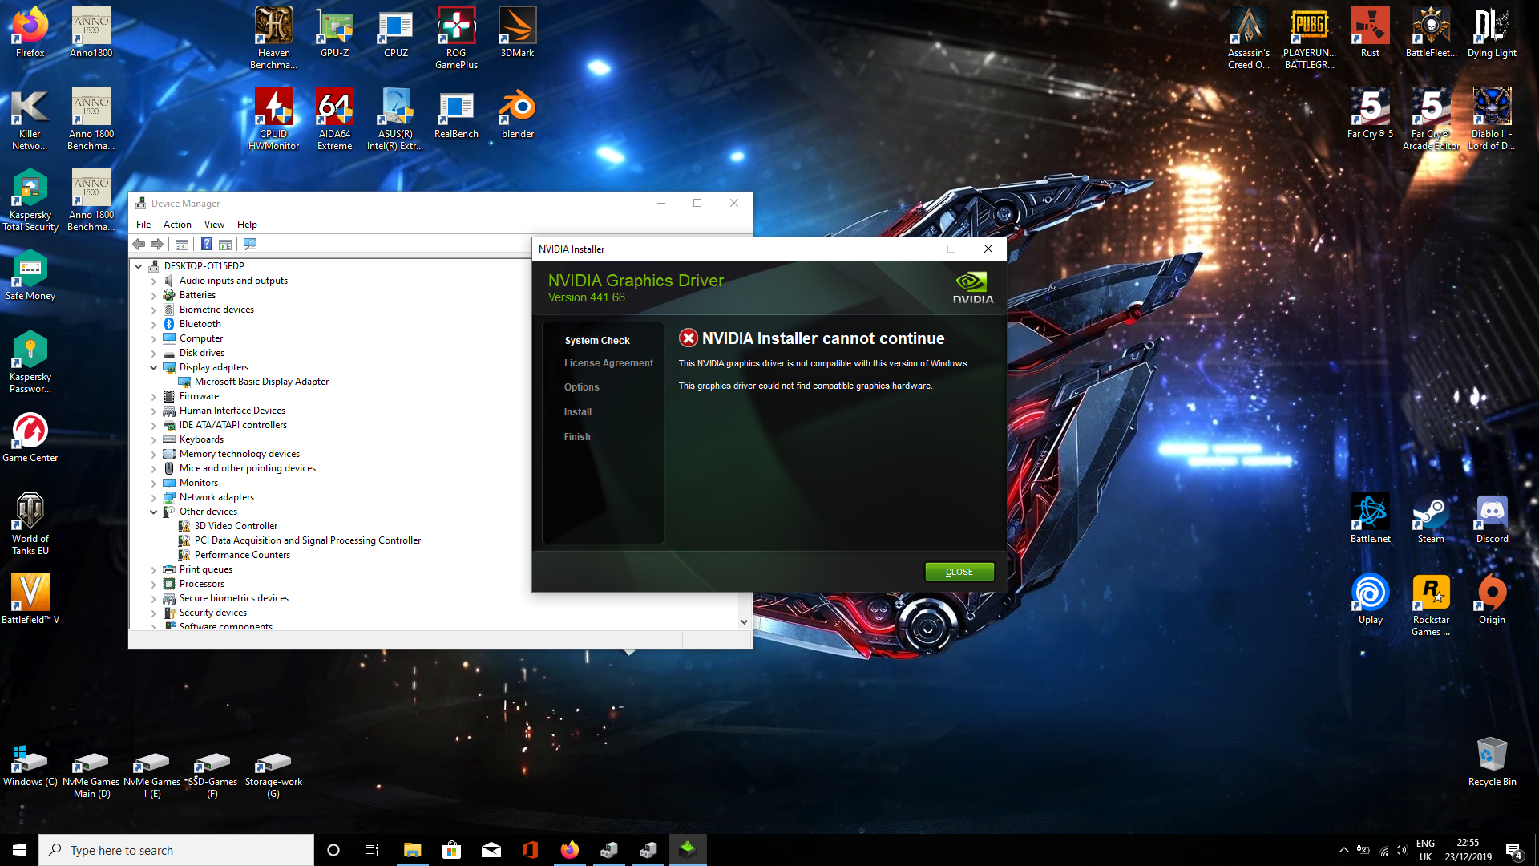Show hidden system tray icons
1539x866 pixels.
(x=1343, y=850)
